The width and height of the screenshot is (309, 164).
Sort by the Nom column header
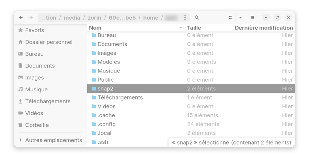click(95, 28)
